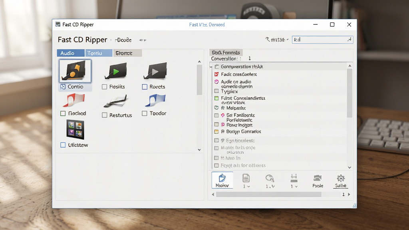Click the icon list vertical scrollbar thumb
The height and width of the screenshot is (230, 409).
199,80
